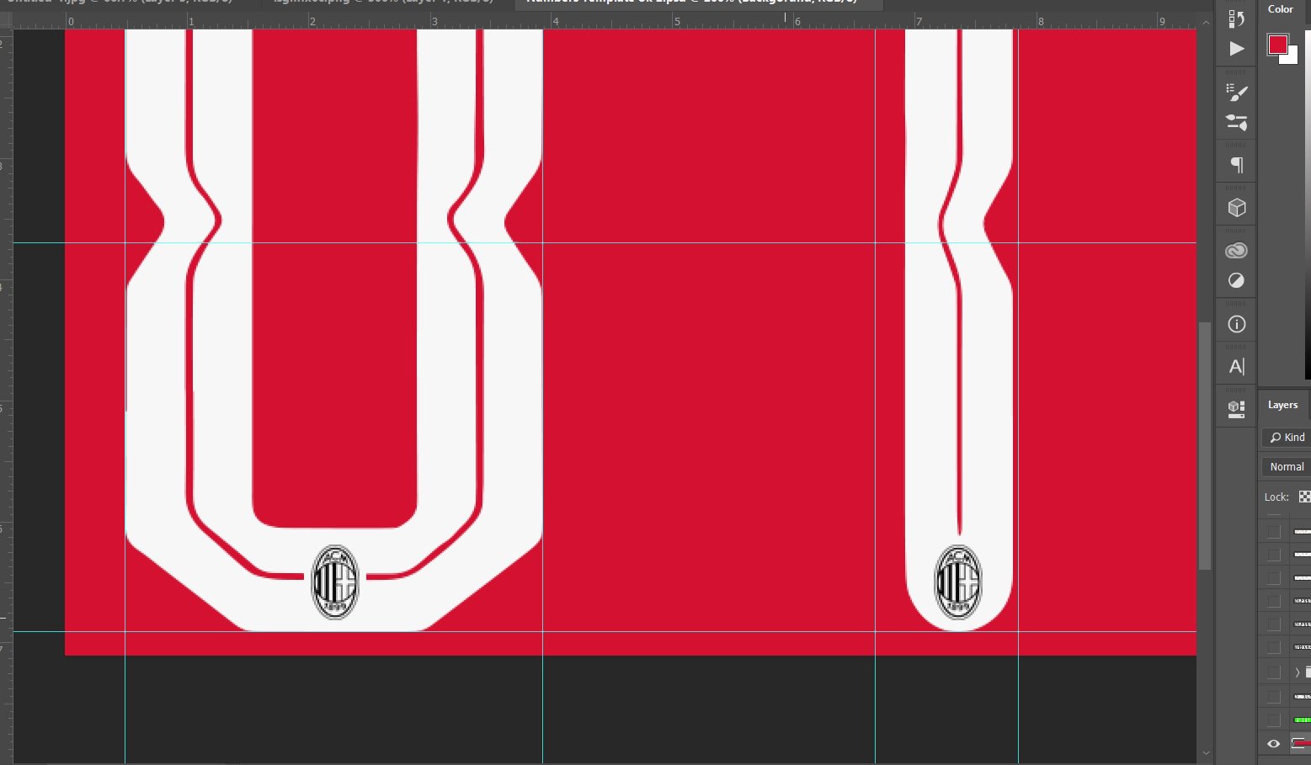Open the Adjustments half-circle panel icon
This screenshot has width=1311, height=765.
[x=1236, y=281]
